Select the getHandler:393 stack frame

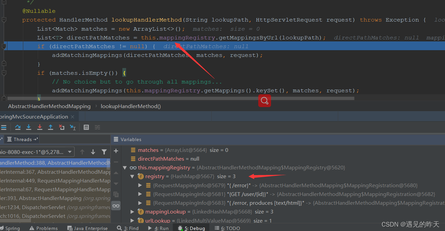click(55, 198)
